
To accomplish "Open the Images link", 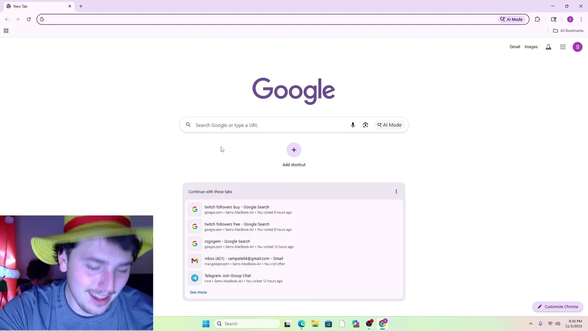I will coord(531,47).
